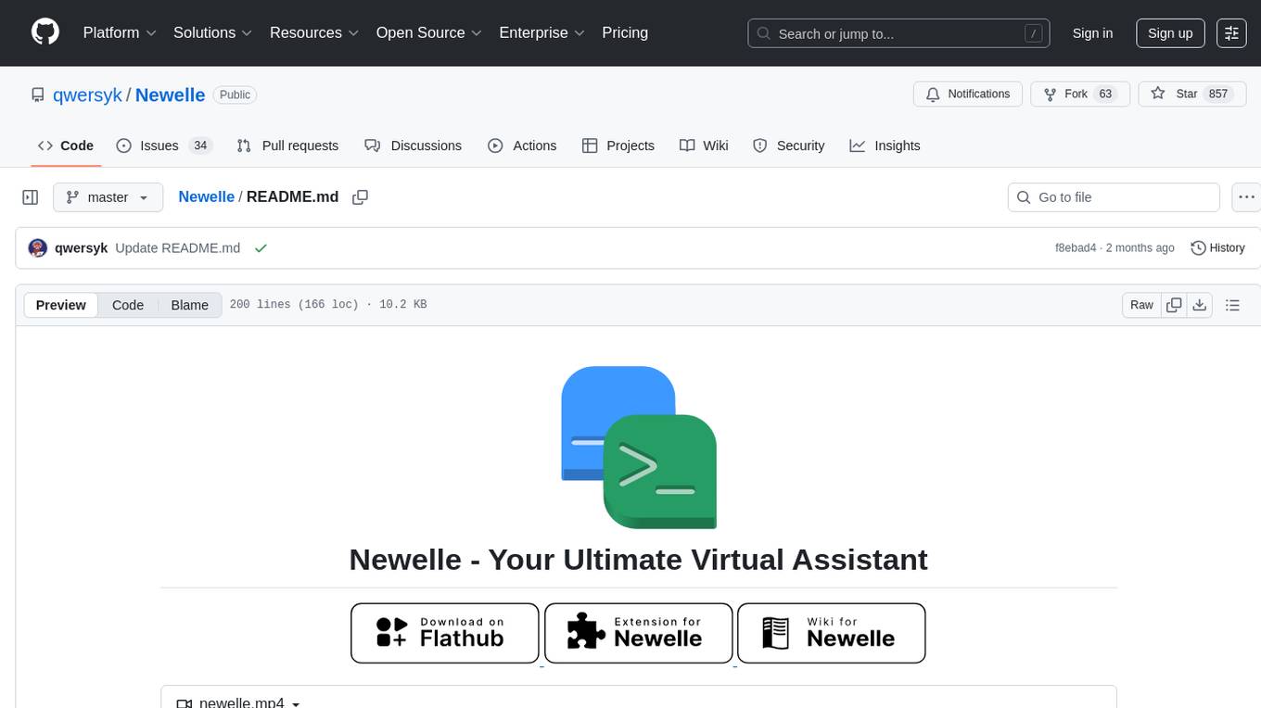Click the Issues count badge 34

pos(200,145)
